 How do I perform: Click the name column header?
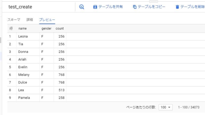click(x=22, y=28)
